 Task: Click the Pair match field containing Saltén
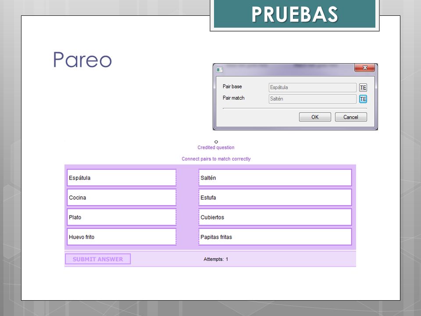[x=312, y=99]
